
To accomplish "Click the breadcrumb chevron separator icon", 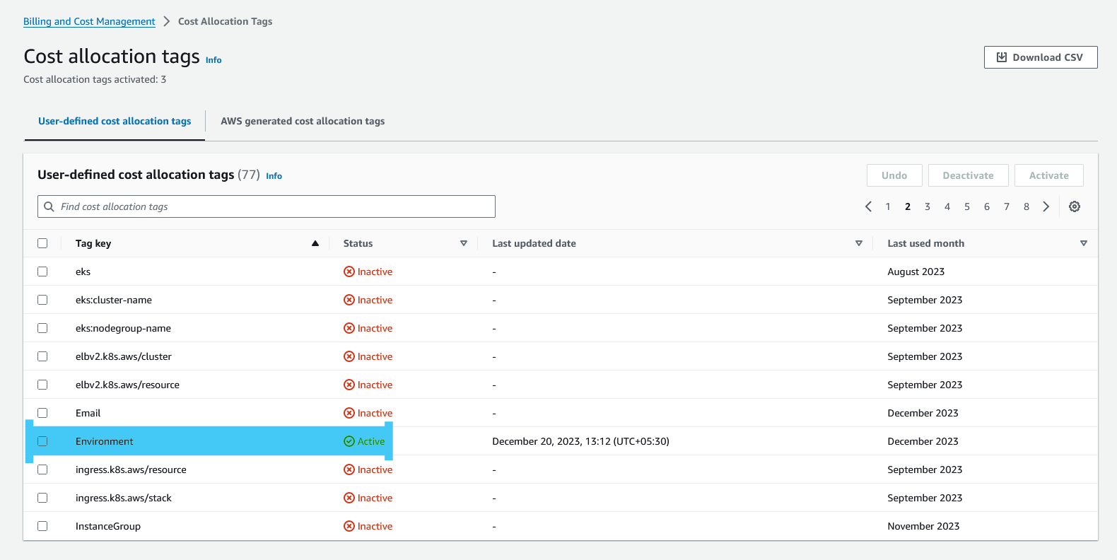I will pyautogui.click(x=167, y=21).
